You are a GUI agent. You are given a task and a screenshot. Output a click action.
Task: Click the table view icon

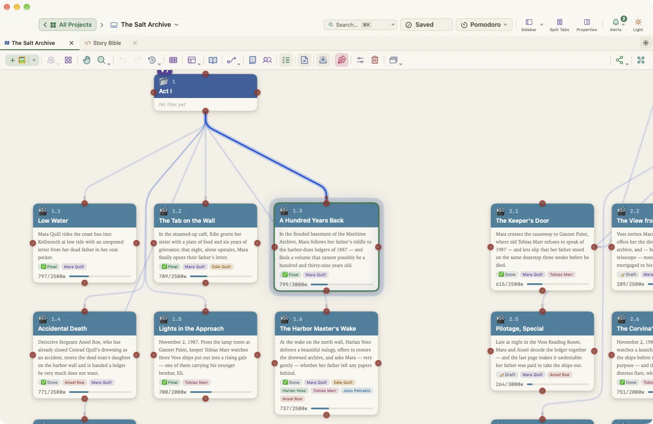tap(173, 60)
